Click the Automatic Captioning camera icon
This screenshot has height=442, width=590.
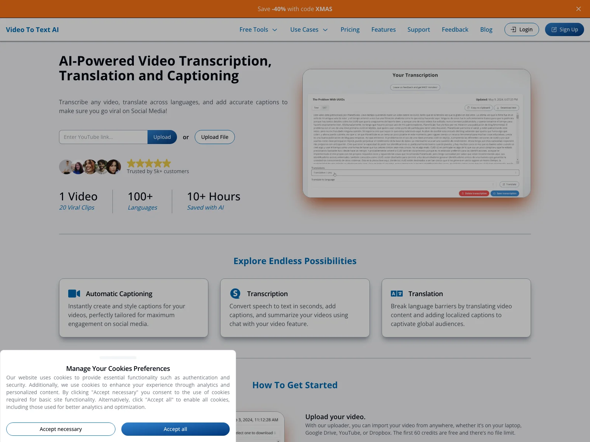[74, 294]
